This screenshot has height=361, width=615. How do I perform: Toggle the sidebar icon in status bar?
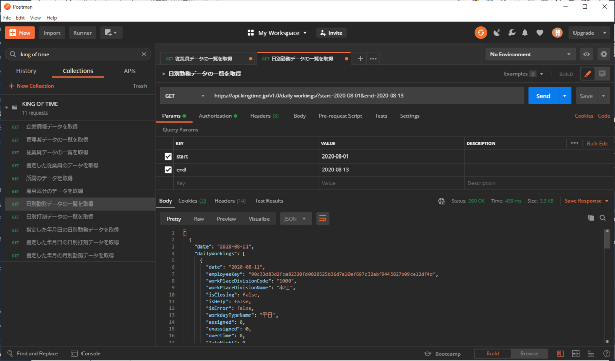point(561,354)
